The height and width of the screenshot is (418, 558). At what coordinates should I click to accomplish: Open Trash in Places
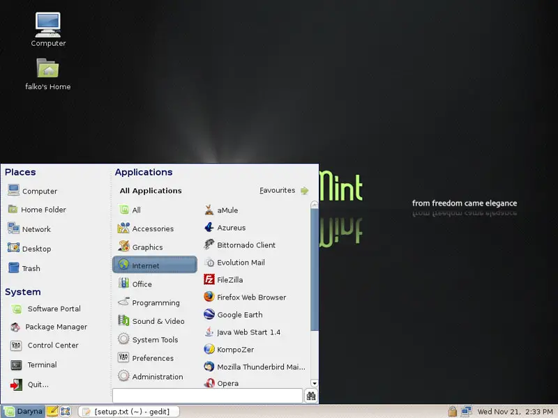[x=24, y=268]
